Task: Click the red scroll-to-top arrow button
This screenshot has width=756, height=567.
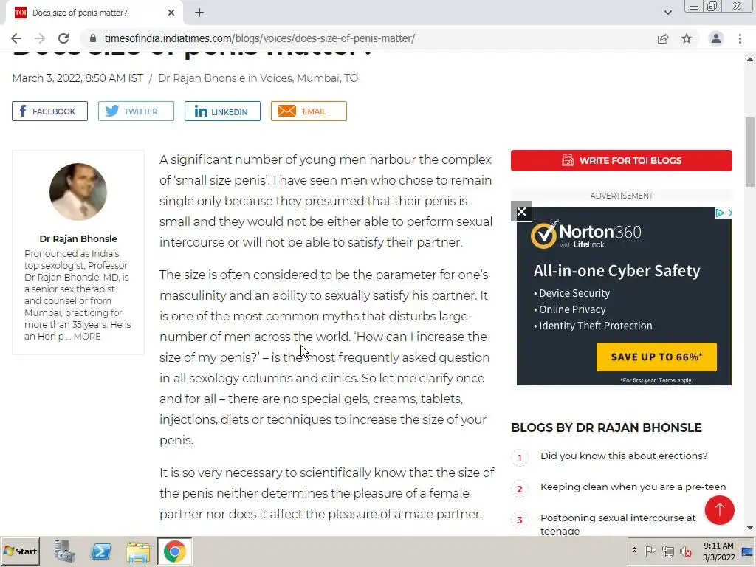Action: point(719,509)
